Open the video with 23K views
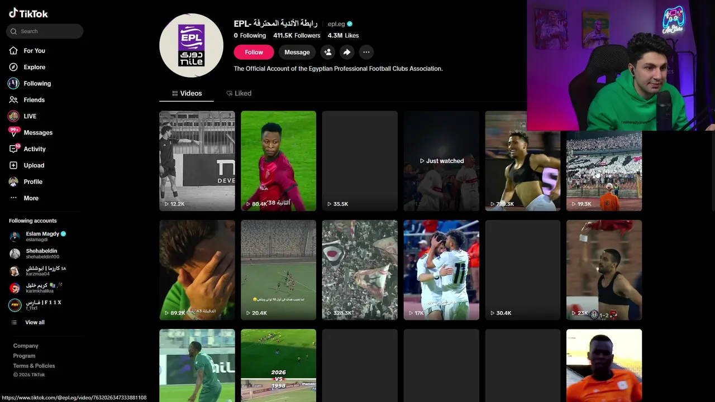715x402 pixels. [x=604, y=270]
